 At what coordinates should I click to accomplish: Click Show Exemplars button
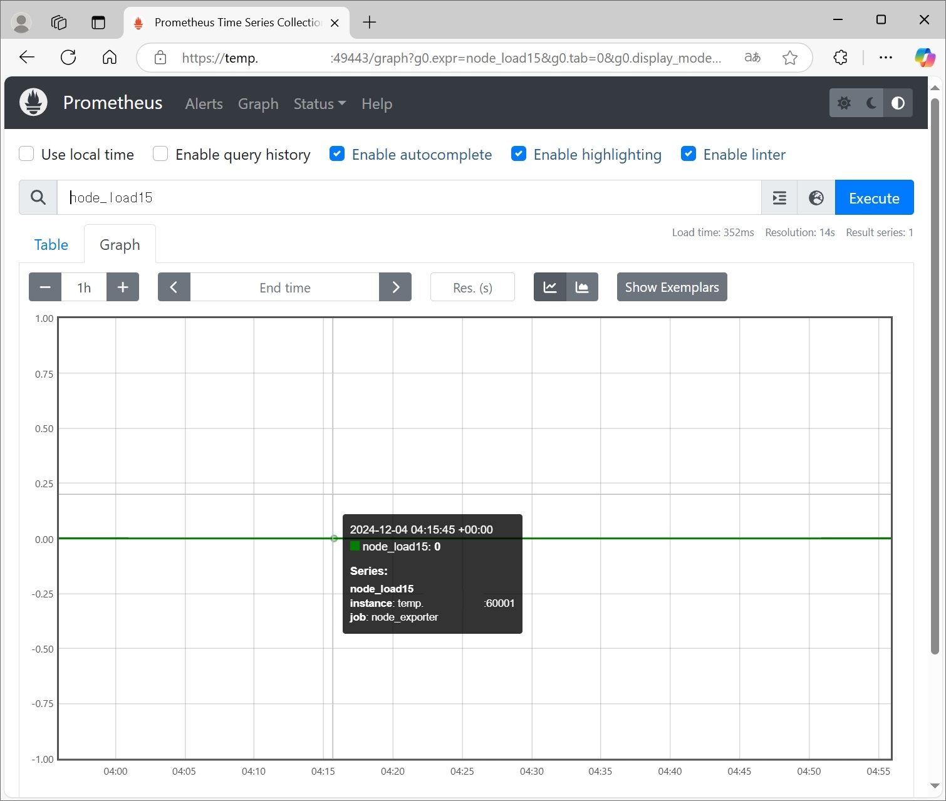[672, 287]
